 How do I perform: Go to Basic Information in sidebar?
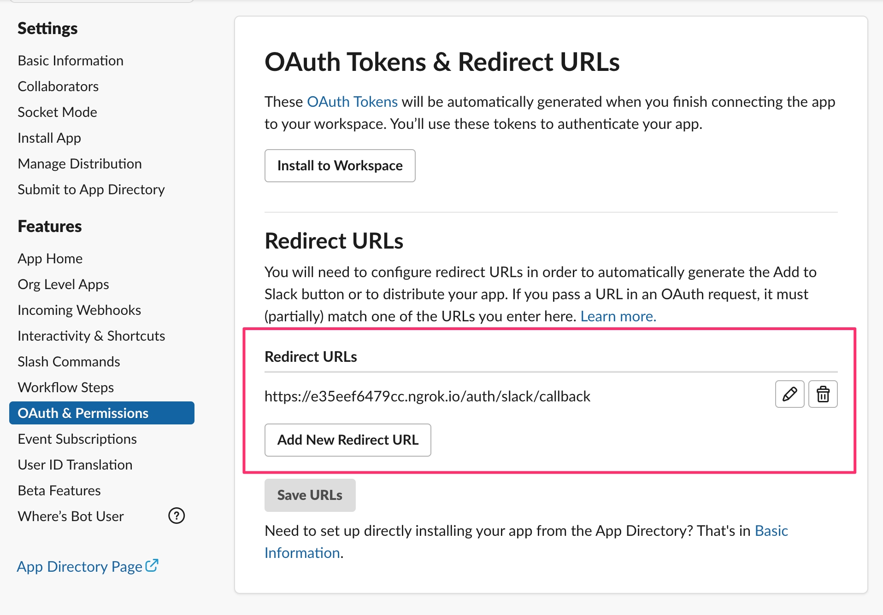[x=71, y=61]
